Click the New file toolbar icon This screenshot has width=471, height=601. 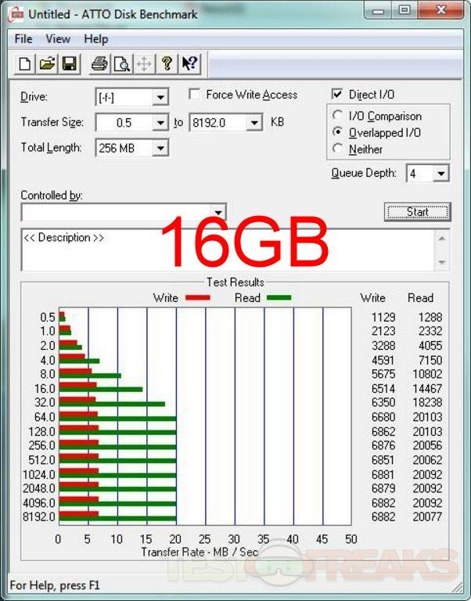[x=26, y=64]
